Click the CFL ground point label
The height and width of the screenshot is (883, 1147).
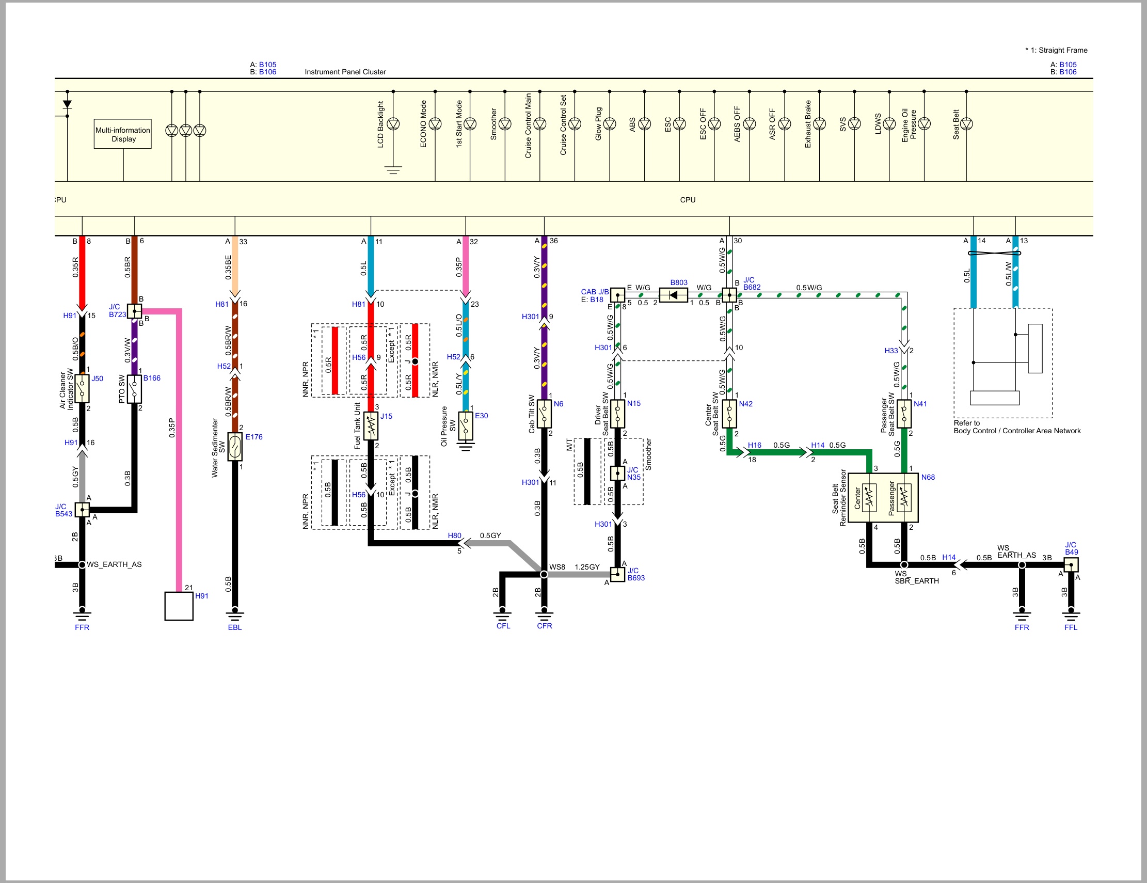[x=503, y=626]
